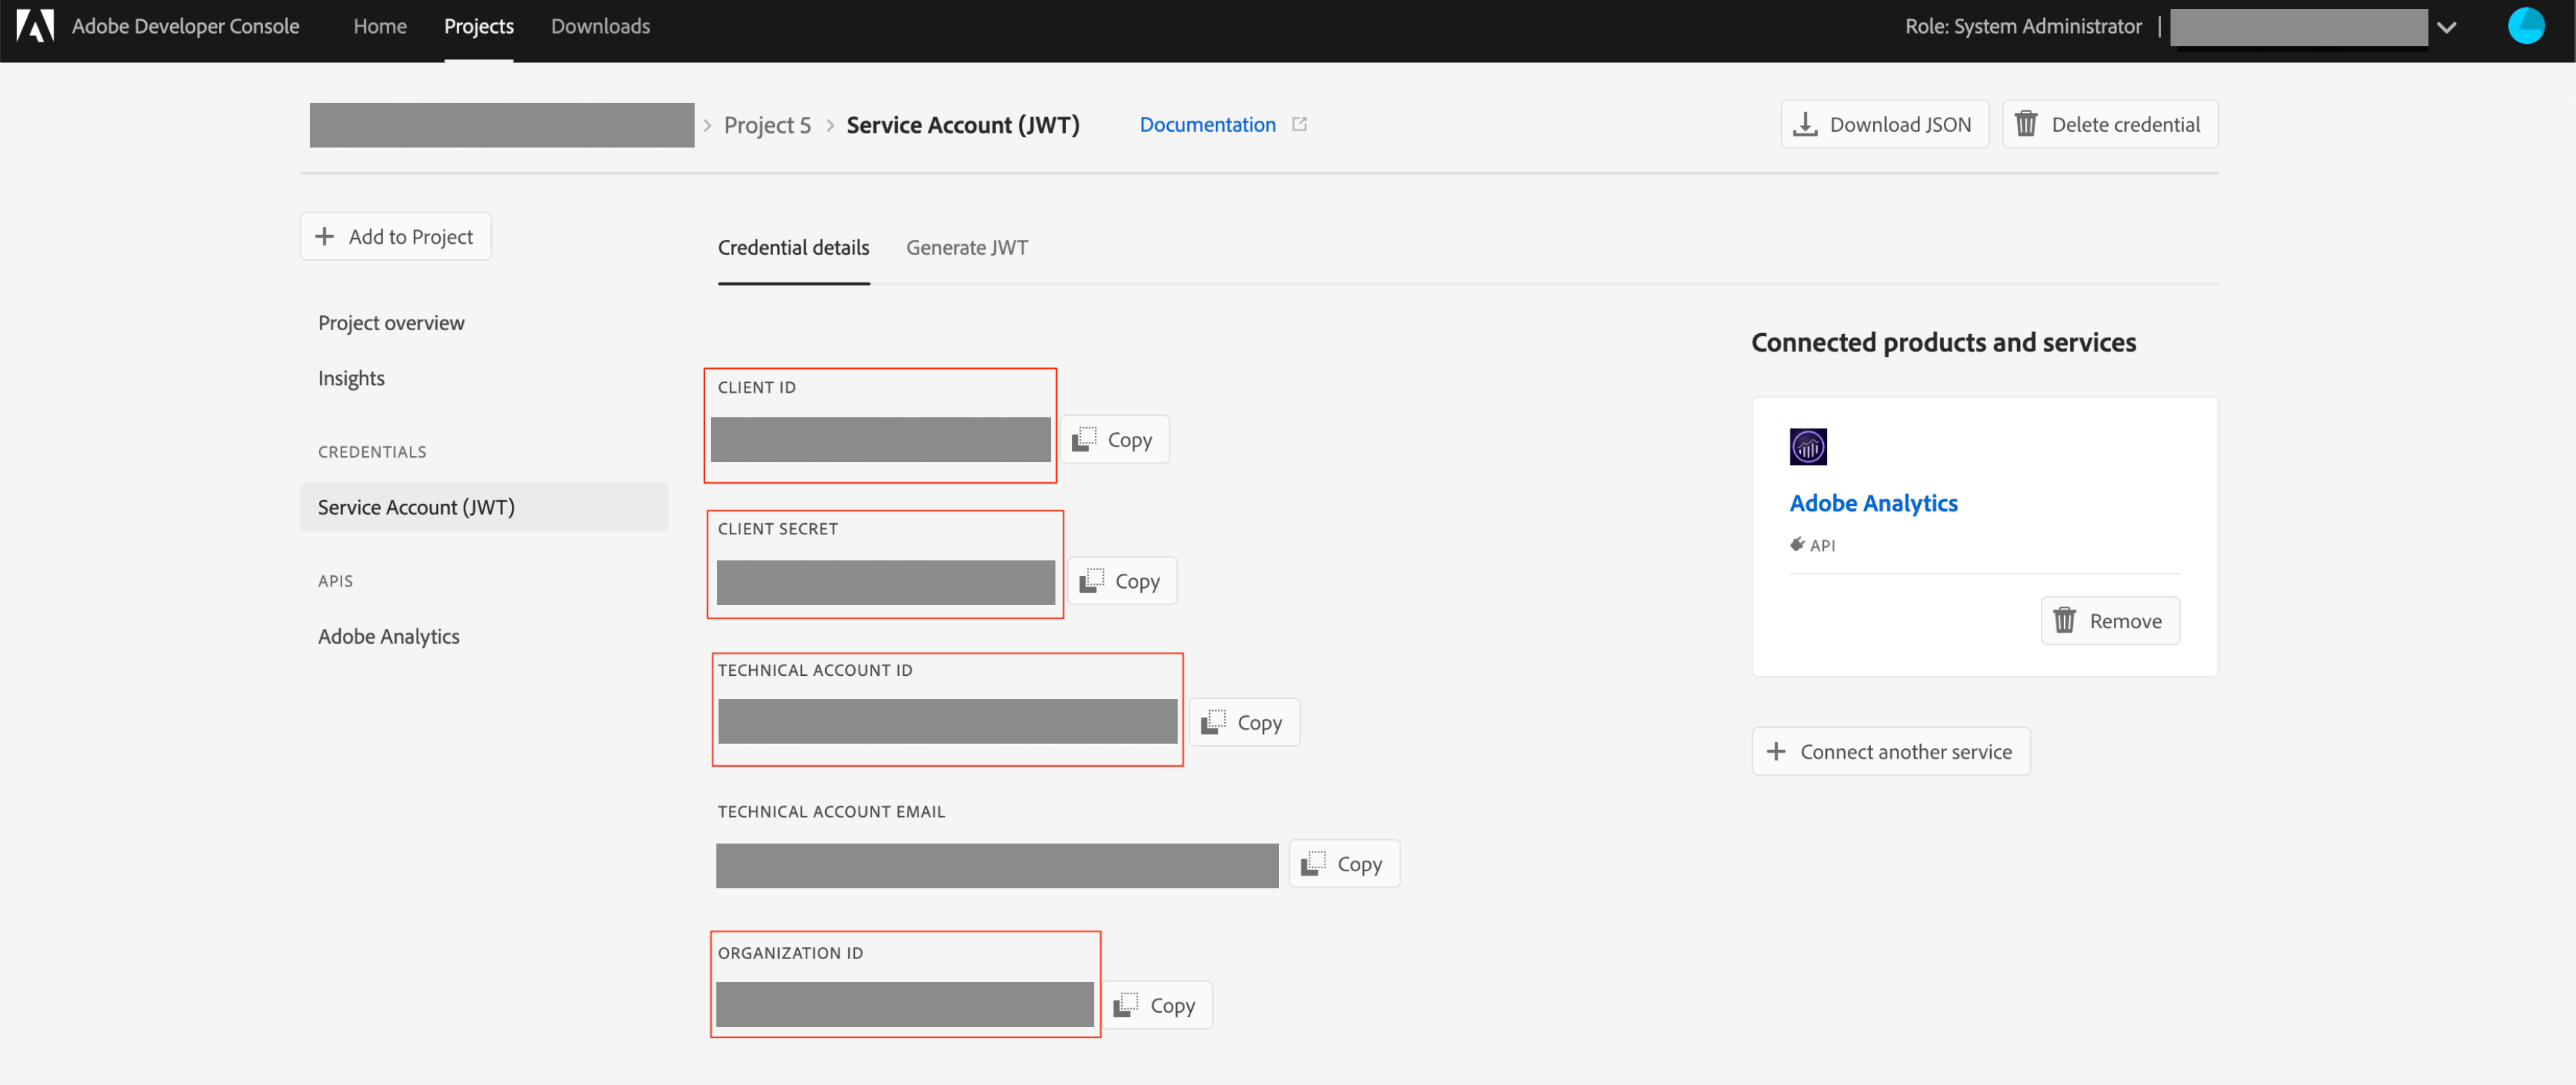The image size is (2576, 1085).
Task: Copy the Technical Account ID value
Action: tap(1244, 722)
